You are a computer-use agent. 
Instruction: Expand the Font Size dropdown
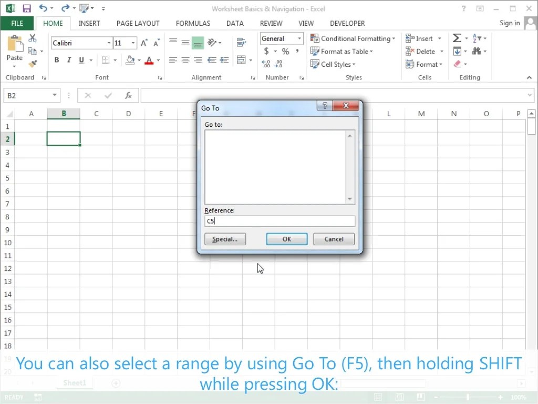tap(132, 43)
